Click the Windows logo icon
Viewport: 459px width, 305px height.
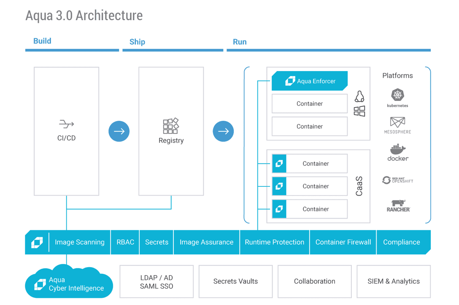pos(359,111)
